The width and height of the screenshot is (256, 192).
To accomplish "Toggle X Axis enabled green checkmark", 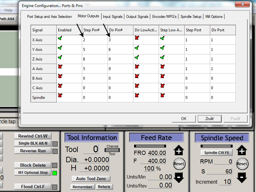I will 60,38.
